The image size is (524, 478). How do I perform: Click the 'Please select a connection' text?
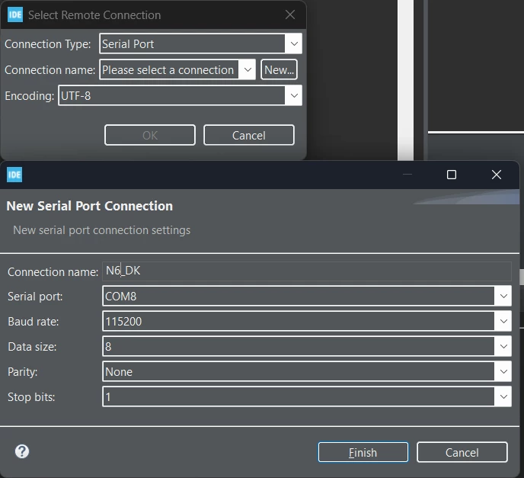tap(168, 70)
